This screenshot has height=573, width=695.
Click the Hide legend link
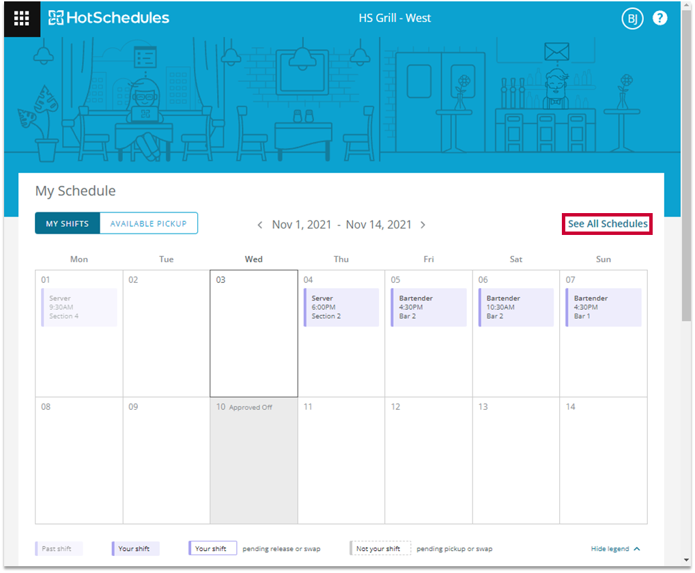click(610, 548)
